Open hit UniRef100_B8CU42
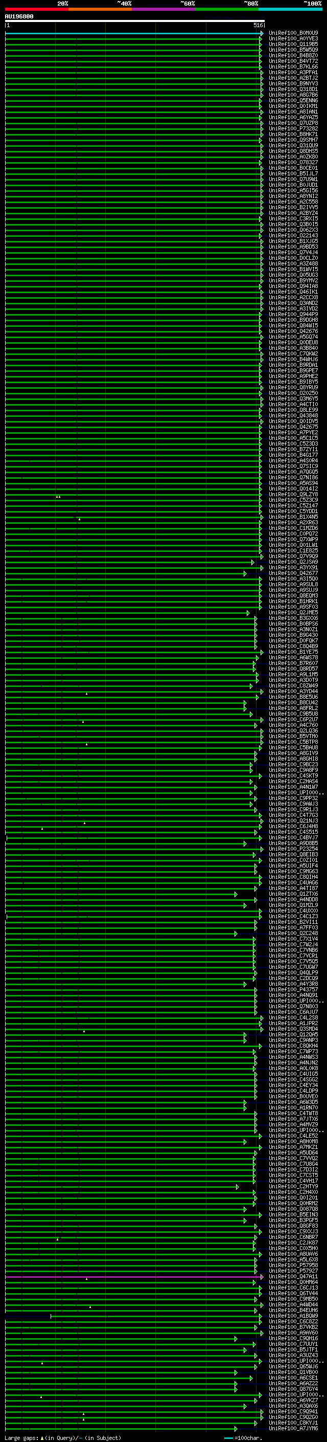Image resolution: width=327 pixels, height=1442 pixels. [x=293, y=702]
